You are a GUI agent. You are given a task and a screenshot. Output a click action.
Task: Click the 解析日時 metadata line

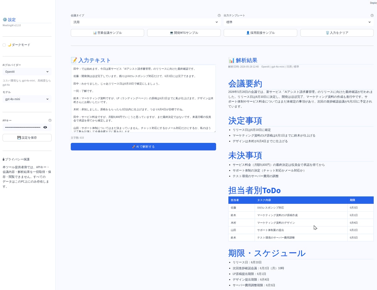click(x=264, y=67)
